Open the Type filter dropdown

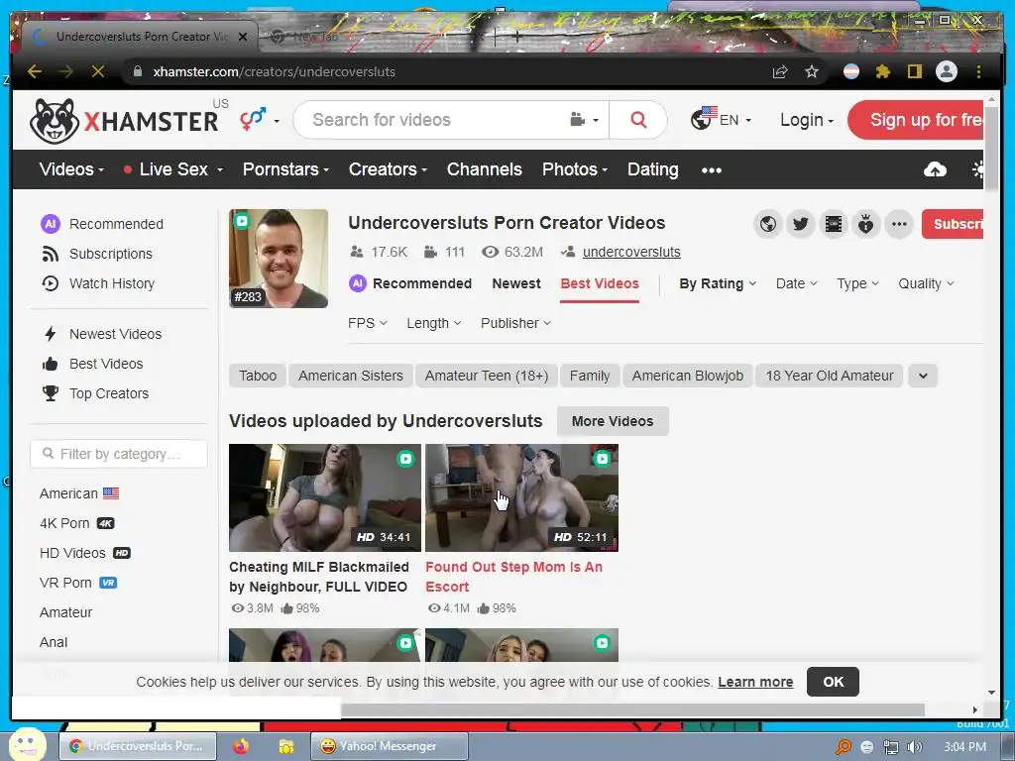pos(857,283)
